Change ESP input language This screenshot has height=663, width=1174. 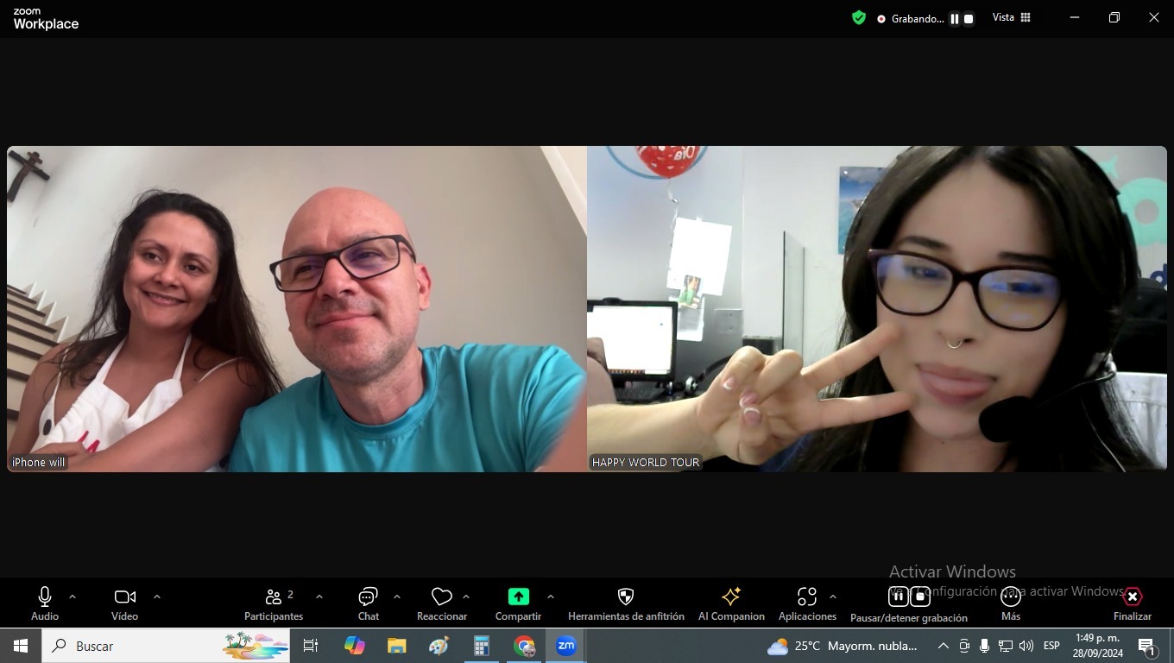click(x=1051, y=646)
